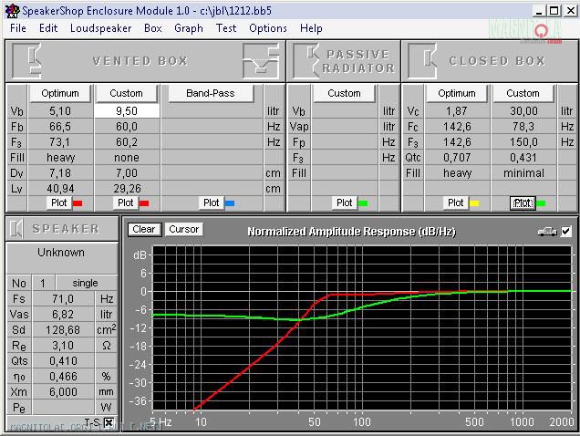Clear the graph with the Clear button
This screenshot has width=580, height=436.
(x=144, y=230)
